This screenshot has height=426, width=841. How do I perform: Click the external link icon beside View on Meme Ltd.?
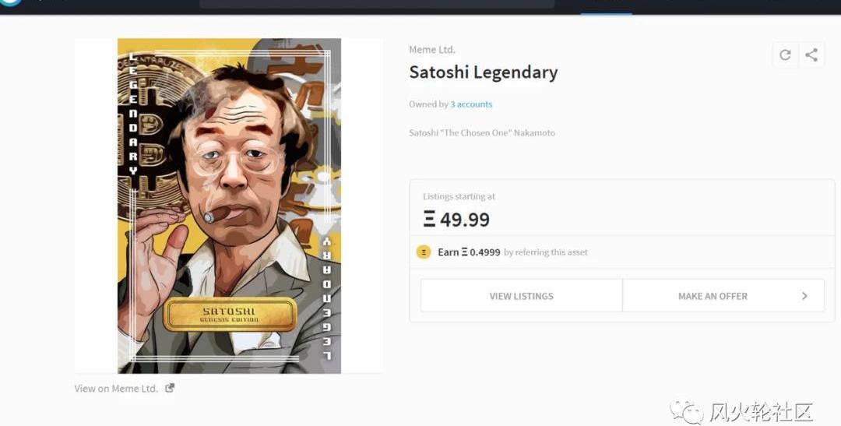point(170,388)
